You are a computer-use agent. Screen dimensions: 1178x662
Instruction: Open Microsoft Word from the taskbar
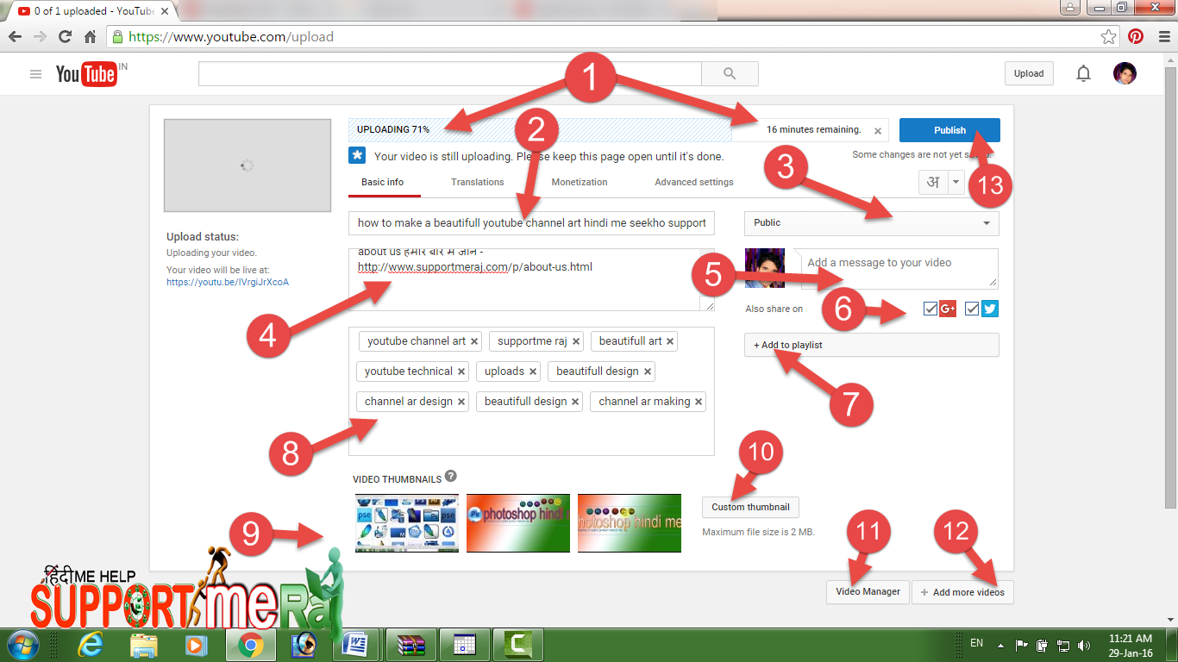(x=355, y=644)
